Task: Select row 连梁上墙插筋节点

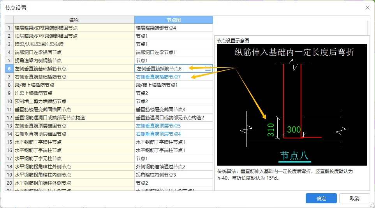Action: tap(74, 93)
